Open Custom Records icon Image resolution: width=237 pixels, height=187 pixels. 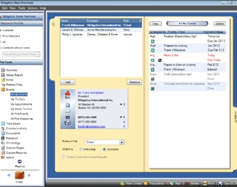(x=3, y=153)
